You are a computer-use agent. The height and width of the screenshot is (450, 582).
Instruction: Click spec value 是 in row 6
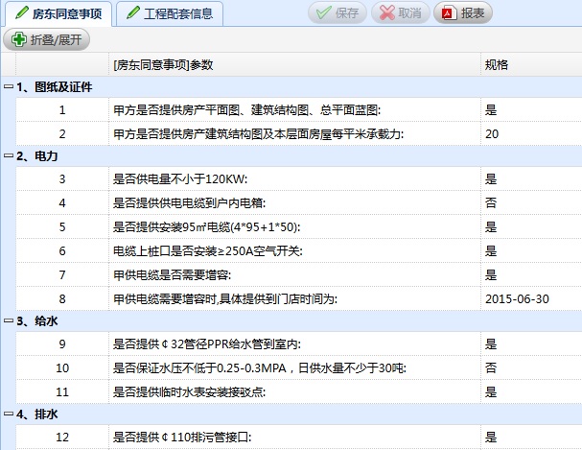[491, 251]
